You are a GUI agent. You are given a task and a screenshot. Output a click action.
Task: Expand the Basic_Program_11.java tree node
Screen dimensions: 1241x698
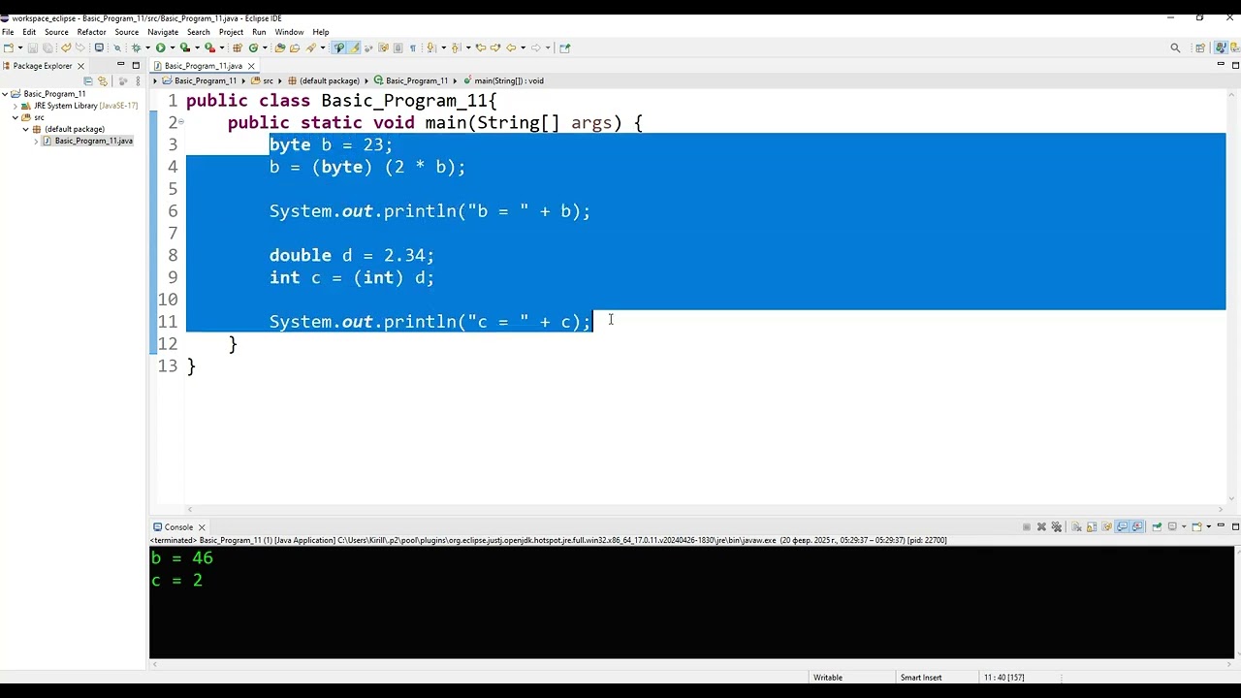36,141
